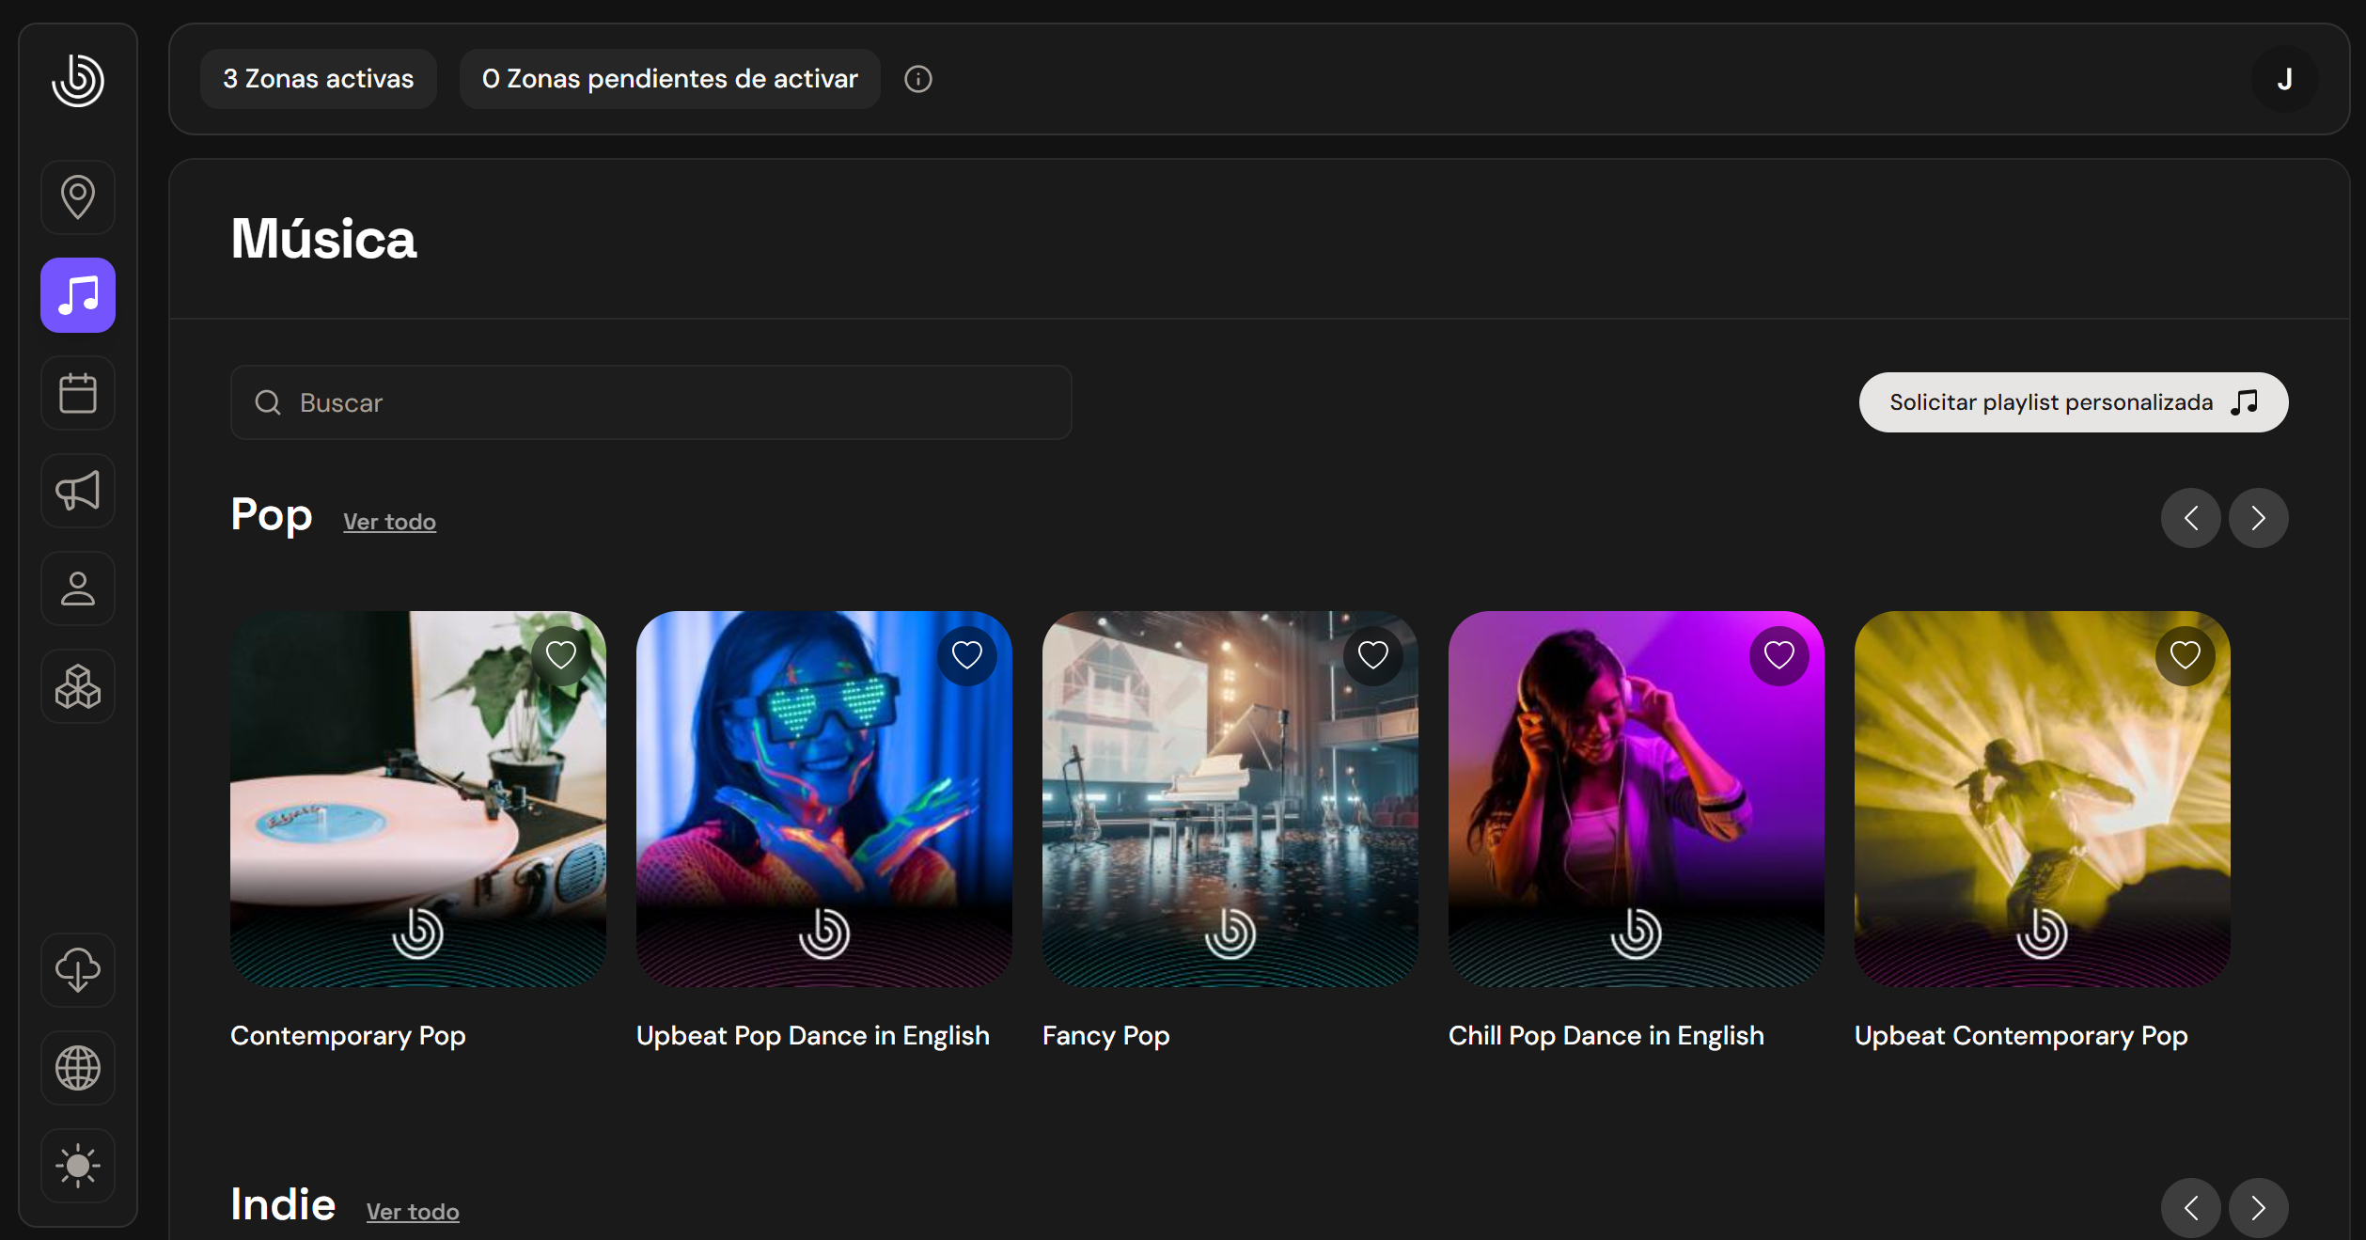Viewport: 2366px width, 1240px height.
Task: Click Solicitar playlist personalizada button
Action: [x=2073, y=402]
